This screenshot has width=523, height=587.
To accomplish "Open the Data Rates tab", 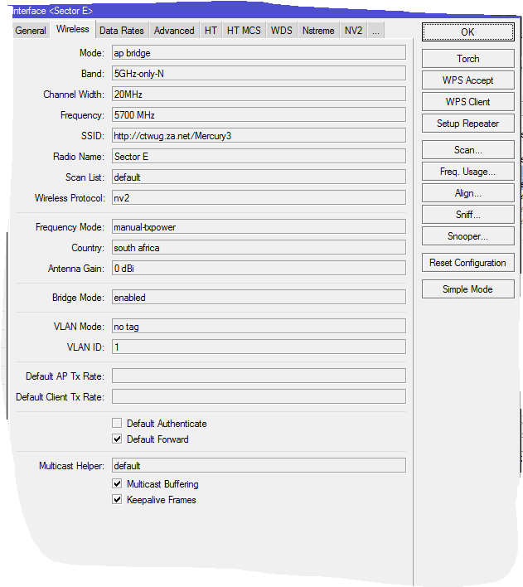I will coord(121,31).
